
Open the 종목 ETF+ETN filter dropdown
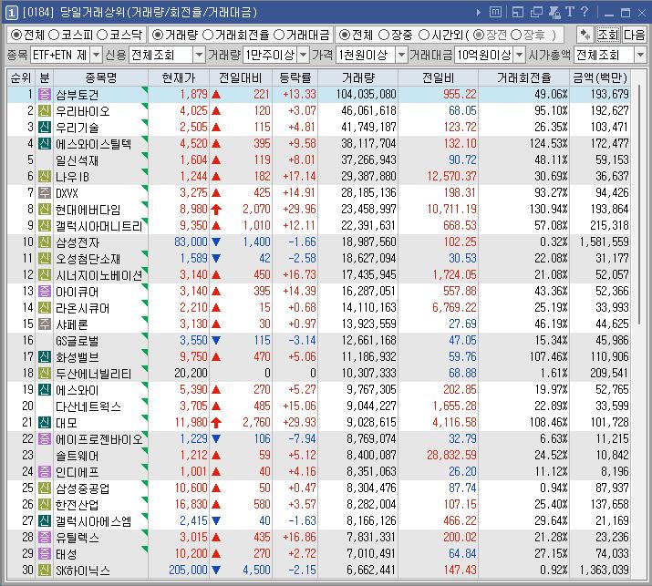click(x=96, y=55)
